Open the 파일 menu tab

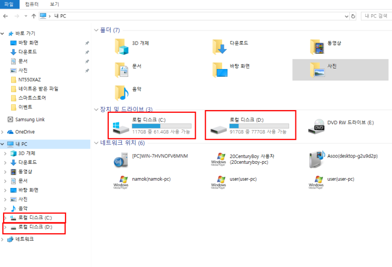[9, 4]
